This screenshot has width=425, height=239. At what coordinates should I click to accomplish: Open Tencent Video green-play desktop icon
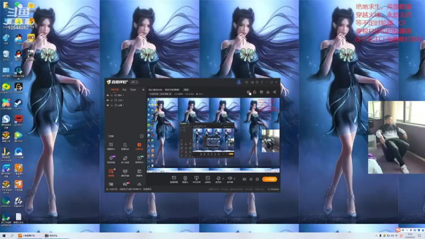(x=19, y=136)
